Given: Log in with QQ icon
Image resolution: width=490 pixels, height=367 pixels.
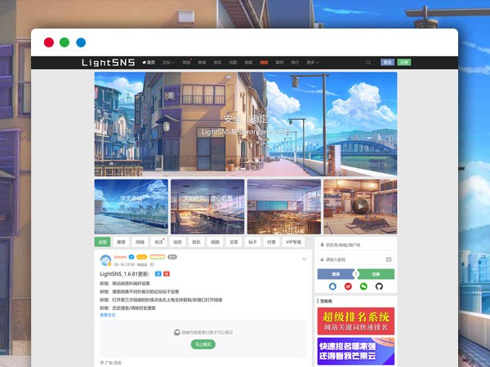Looking at the screenshot, I should 333,286.
